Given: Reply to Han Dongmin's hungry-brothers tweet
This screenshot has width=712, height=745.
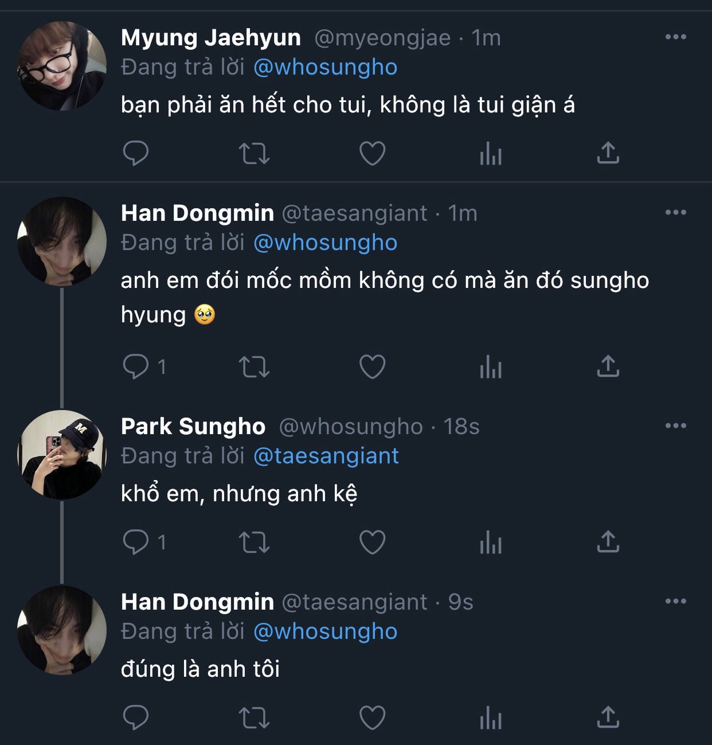Looking at the screenshot, I should coord(136,366).
